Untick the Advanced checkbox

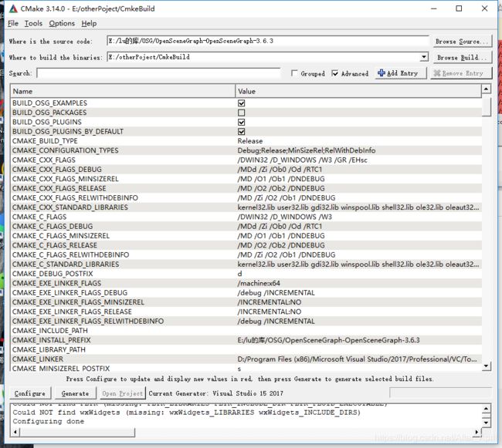coord(335,73)
